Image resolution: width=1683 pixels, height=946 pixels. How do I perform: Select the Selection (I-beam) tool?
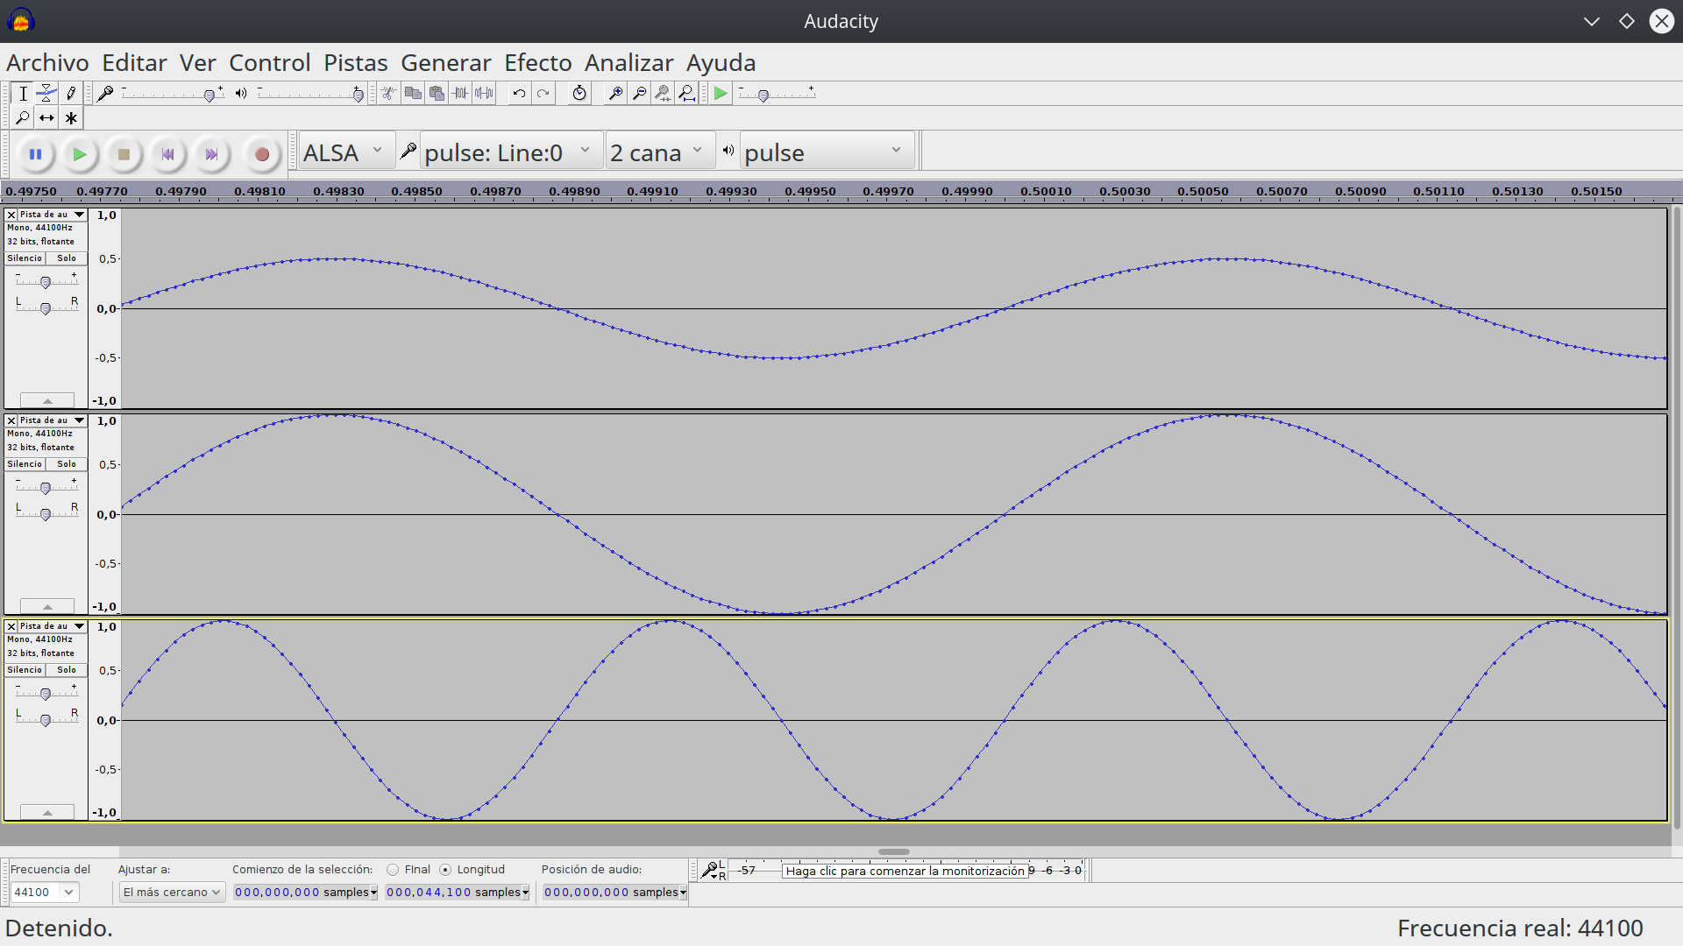click(23, 94)
